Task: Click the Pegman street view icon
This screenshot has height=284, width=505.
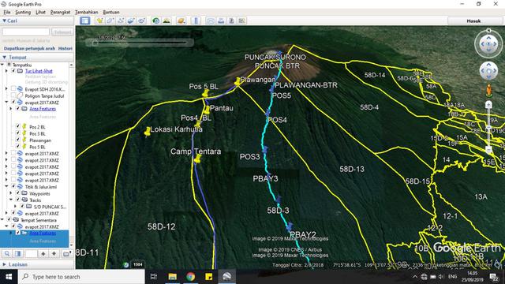Action: (x=488, y=91)
